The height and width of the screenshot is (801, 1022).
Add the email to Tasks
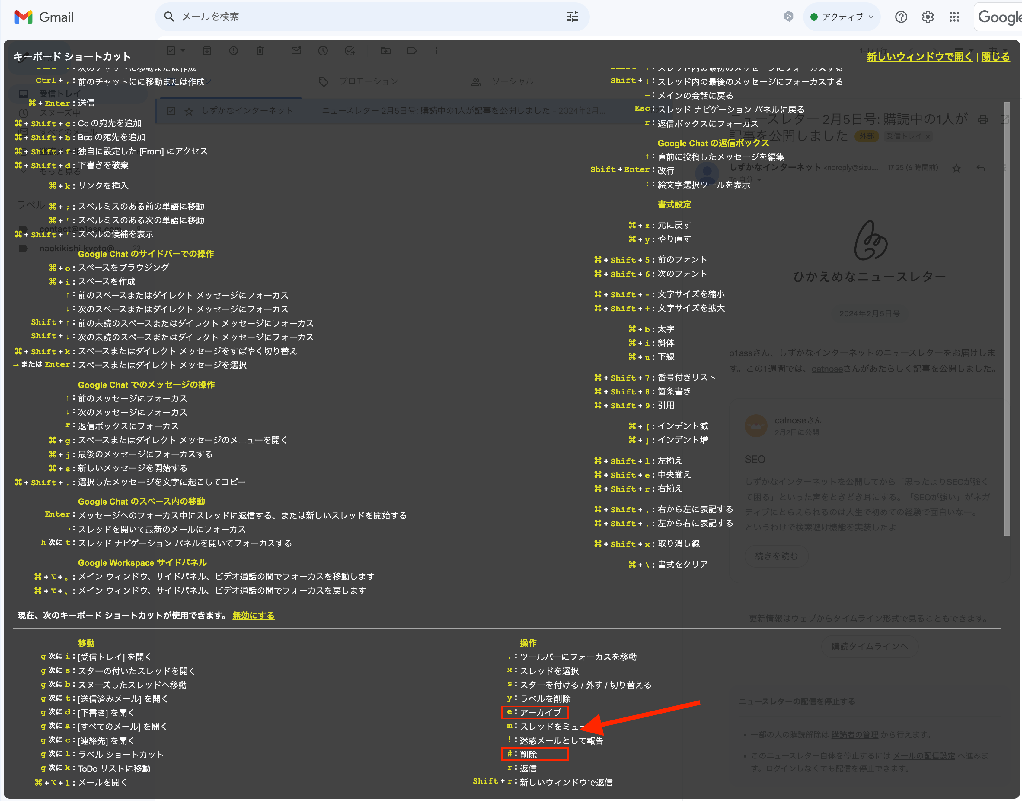coord(350,51)
